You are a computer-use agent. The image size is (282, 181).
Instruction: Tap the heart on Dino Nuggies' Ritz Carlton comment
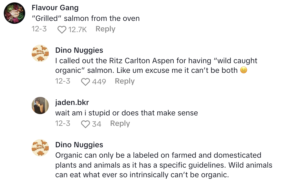(86, 82)
